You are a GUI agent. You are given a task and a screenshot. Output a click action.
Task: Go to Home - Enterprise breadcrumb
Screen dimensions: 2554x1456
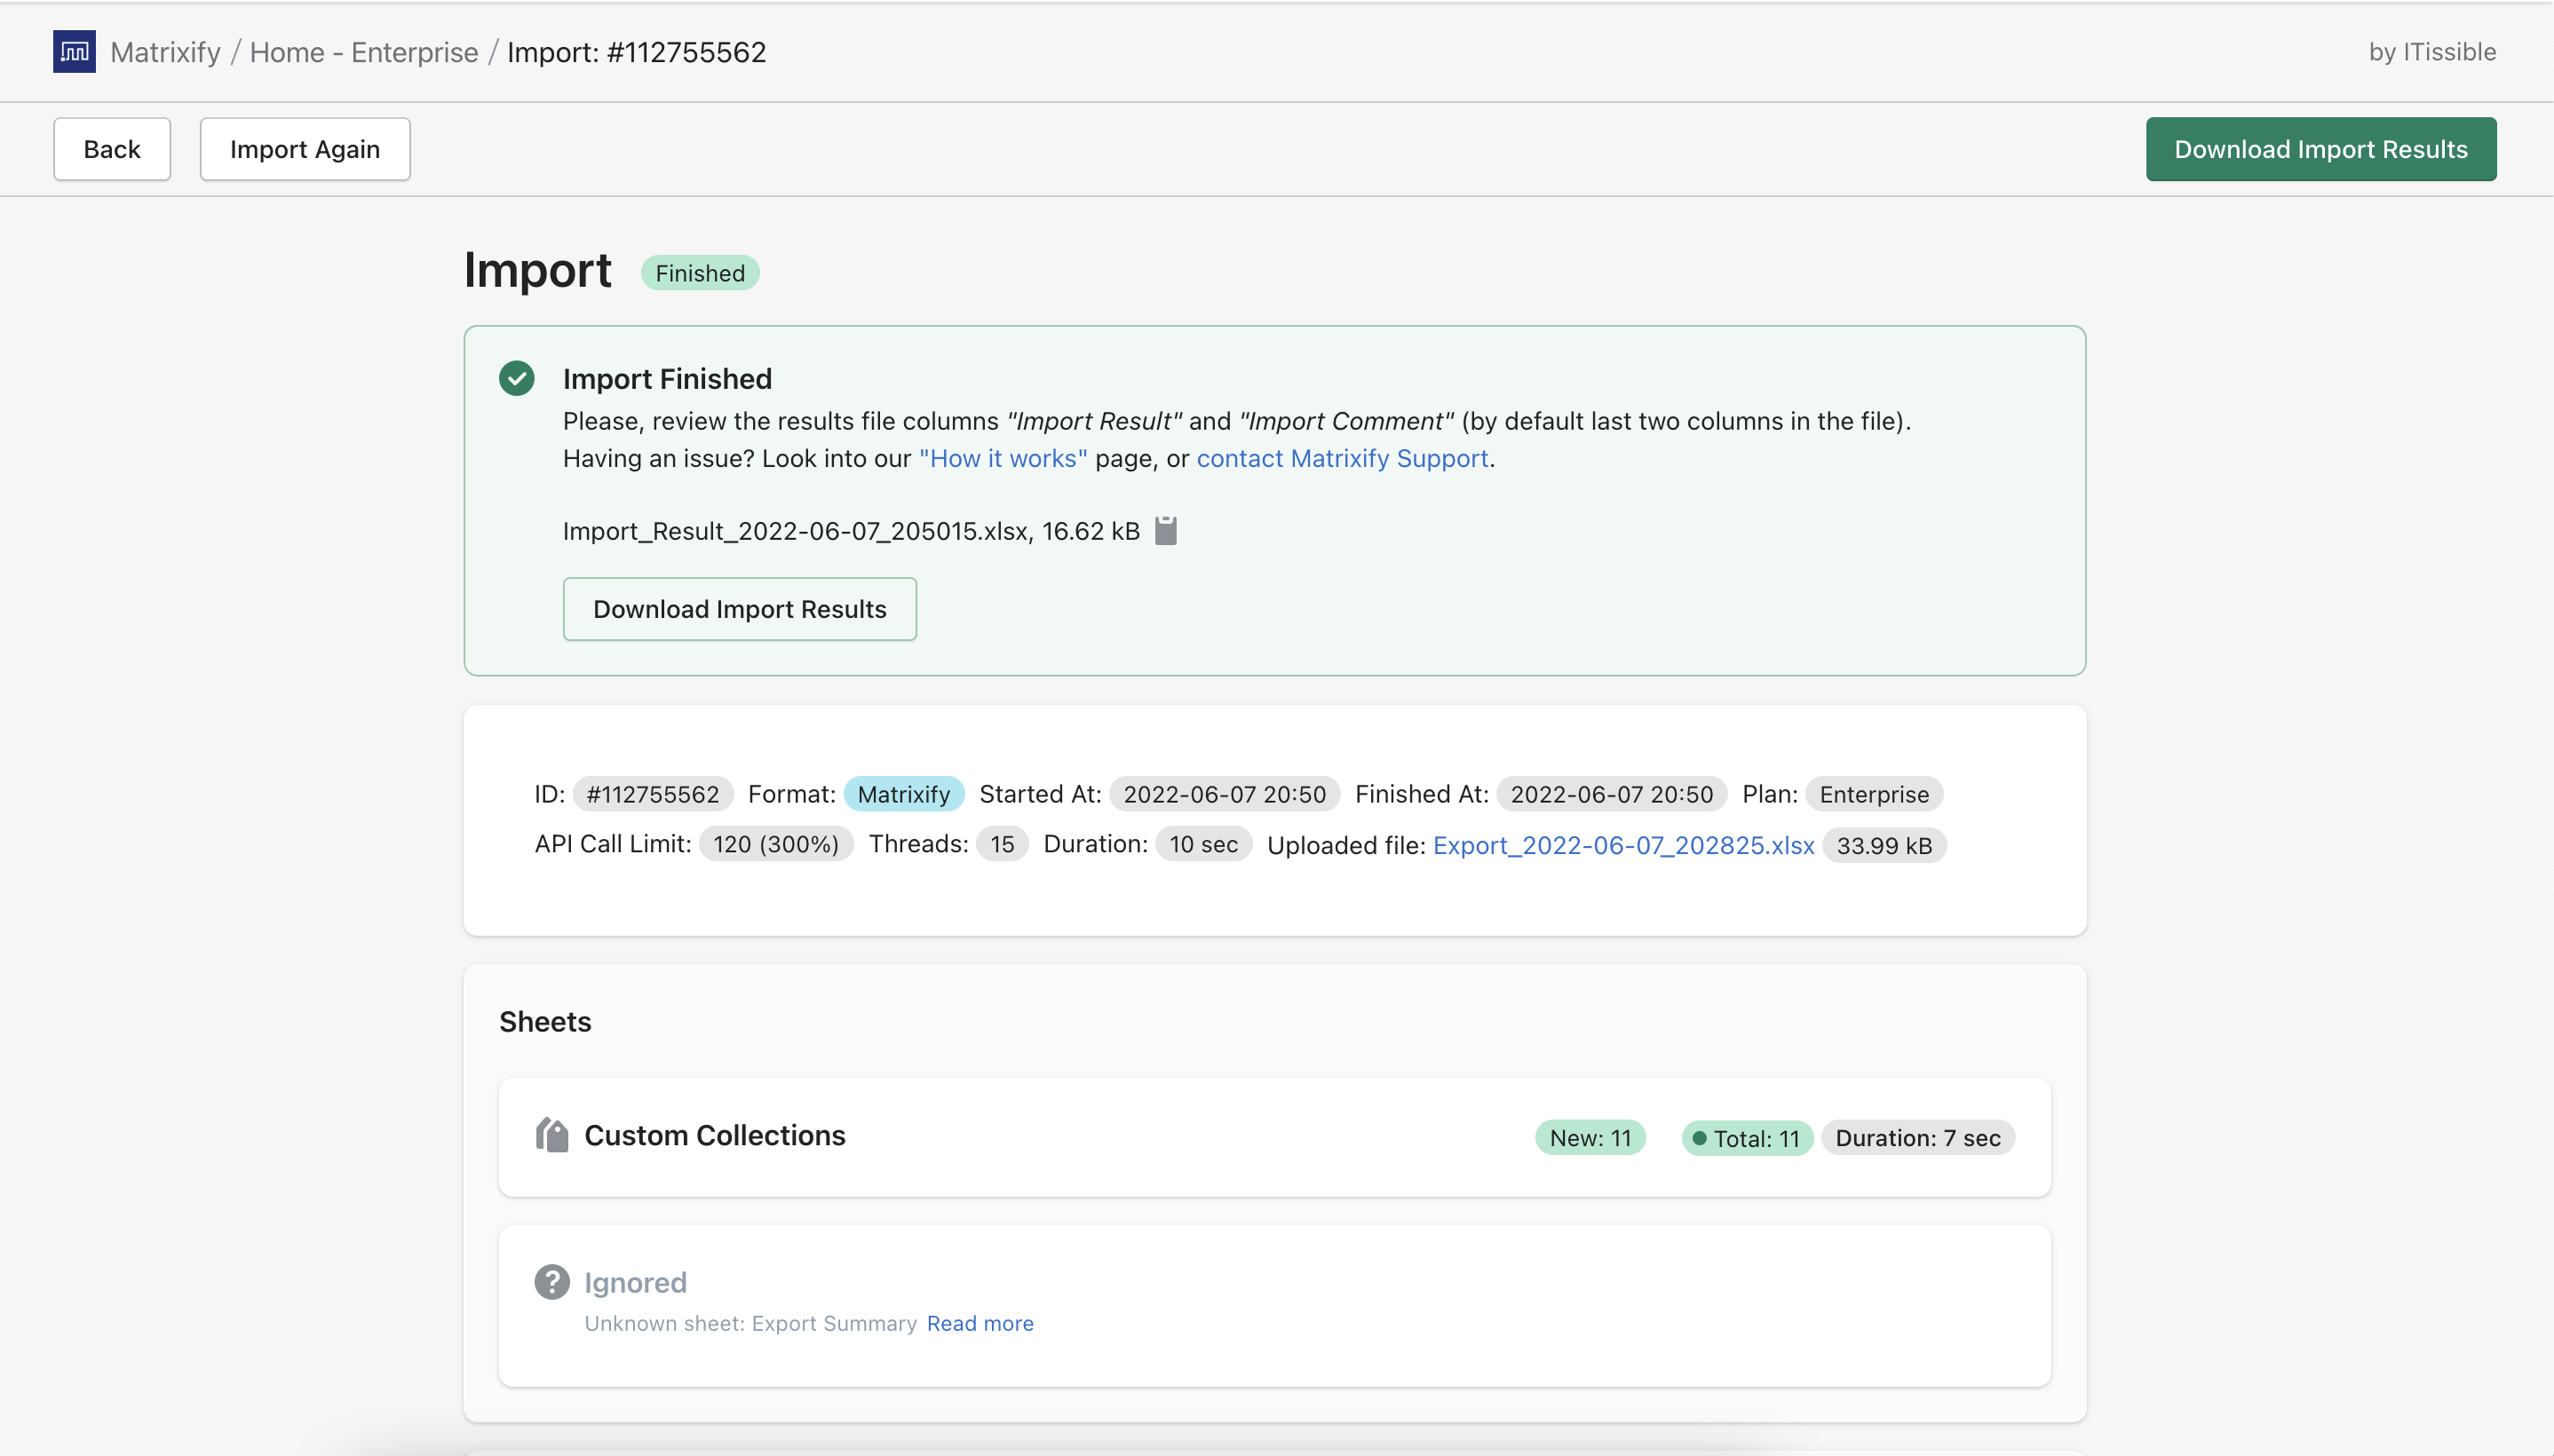[x=364, y=52]
